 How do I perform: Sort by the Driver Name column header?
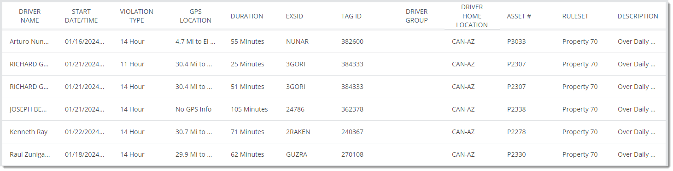coord(30,16)
